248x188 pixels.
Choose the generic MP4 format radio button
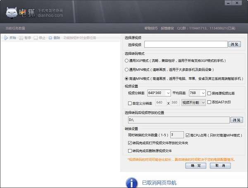tap(126, 70)
